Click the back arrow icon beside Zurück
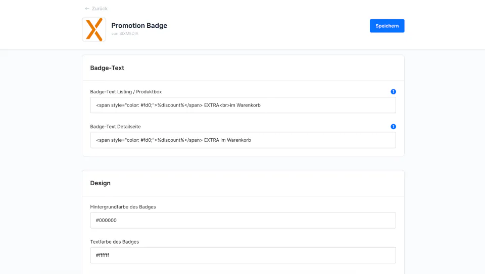The height and width of the screenshot is (274, 485). pos(87,9)
